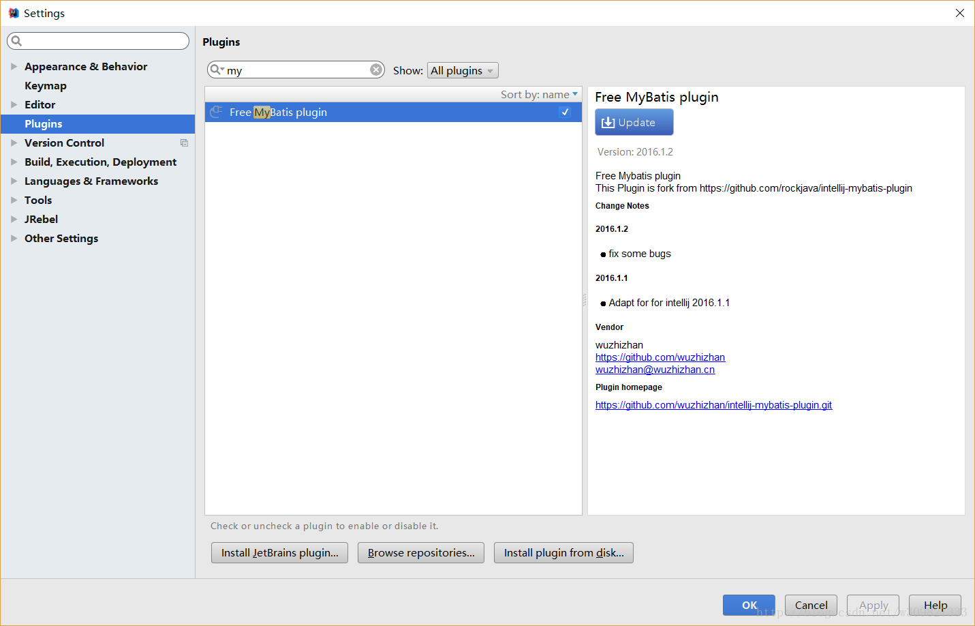
Task: Click 'Adapt for for intellij 2016.1.1' note
Action: pyautogui.click(x=669, y=303)
